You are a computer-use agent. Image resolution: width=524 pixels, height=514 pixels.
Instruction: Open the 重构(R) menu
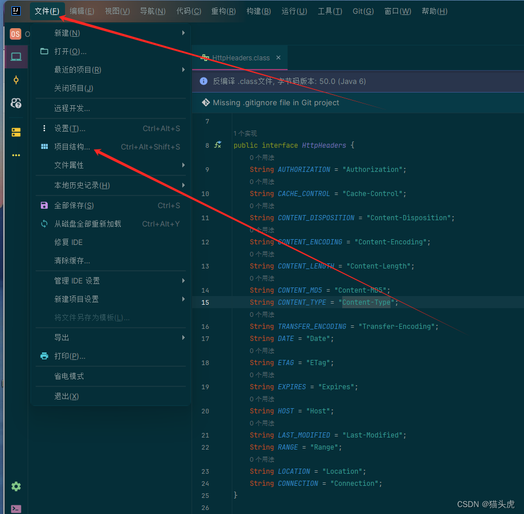[x=223, y=11]
